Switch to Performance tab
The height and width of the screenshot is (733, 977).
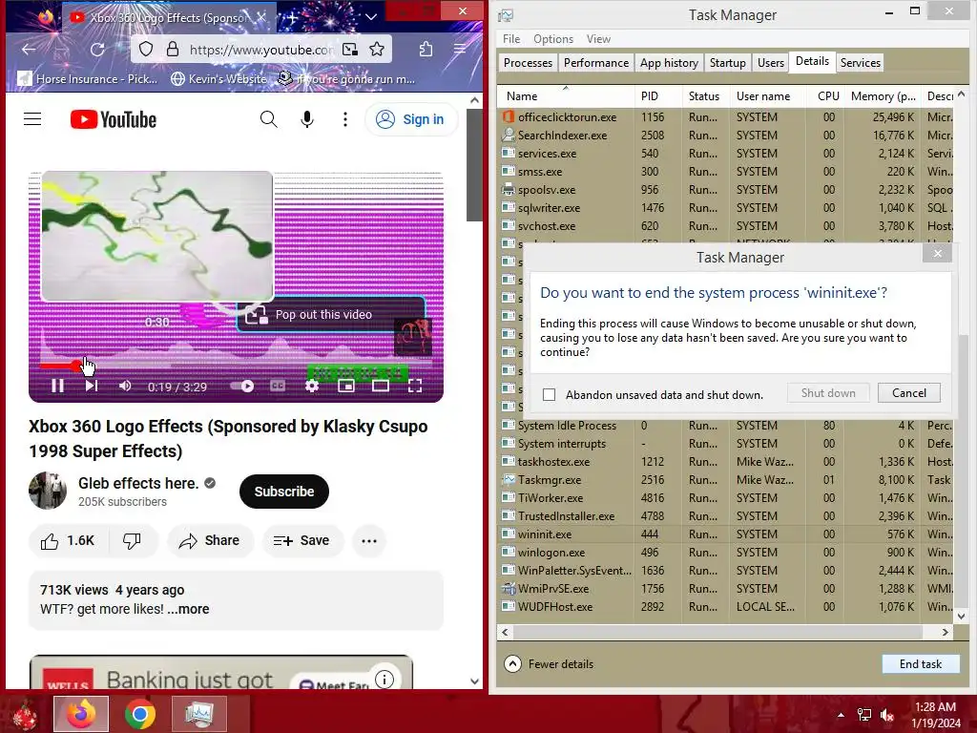[x=596, y=63]
